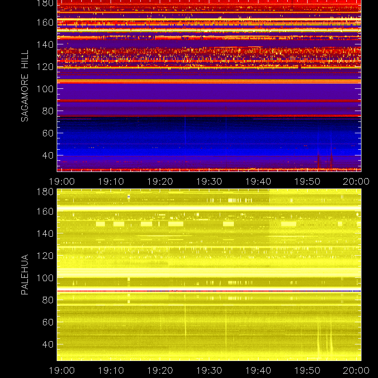Screen dimensions: 378x378
Task: Click the PALEHUA axis title
Action: 25,275
